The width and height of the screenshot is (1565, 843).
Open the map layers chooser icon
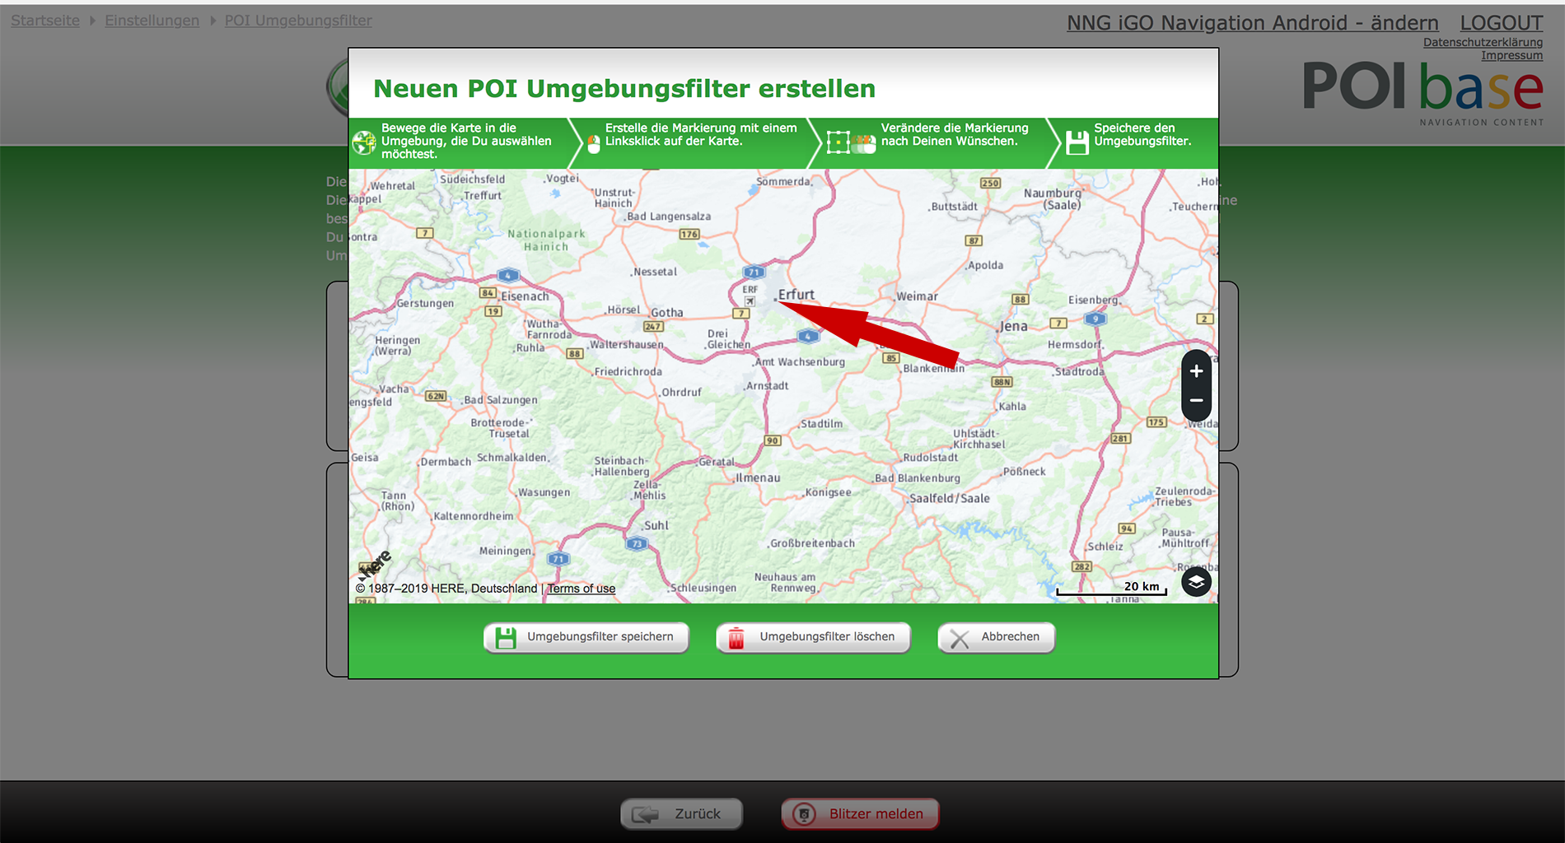(1196, 582)
